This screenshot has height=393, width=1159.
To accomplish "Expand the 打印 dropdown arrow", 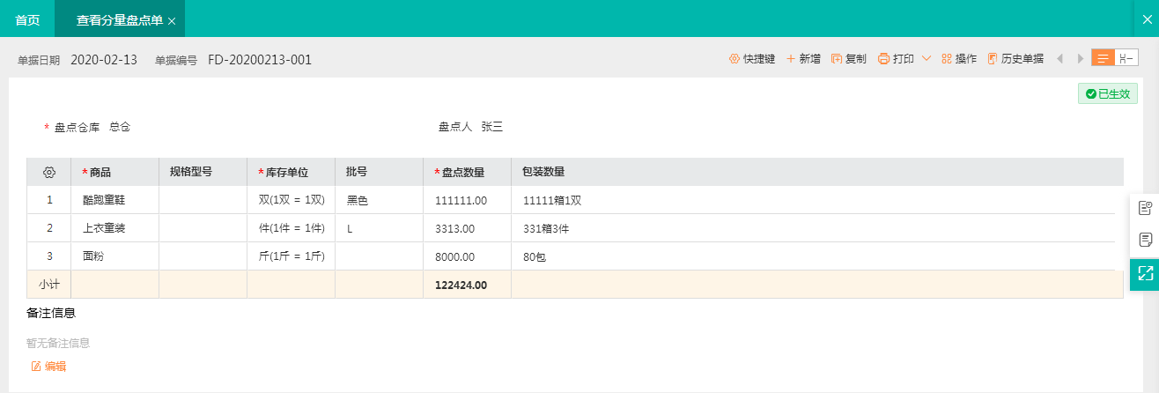I will tap(926, 59).
